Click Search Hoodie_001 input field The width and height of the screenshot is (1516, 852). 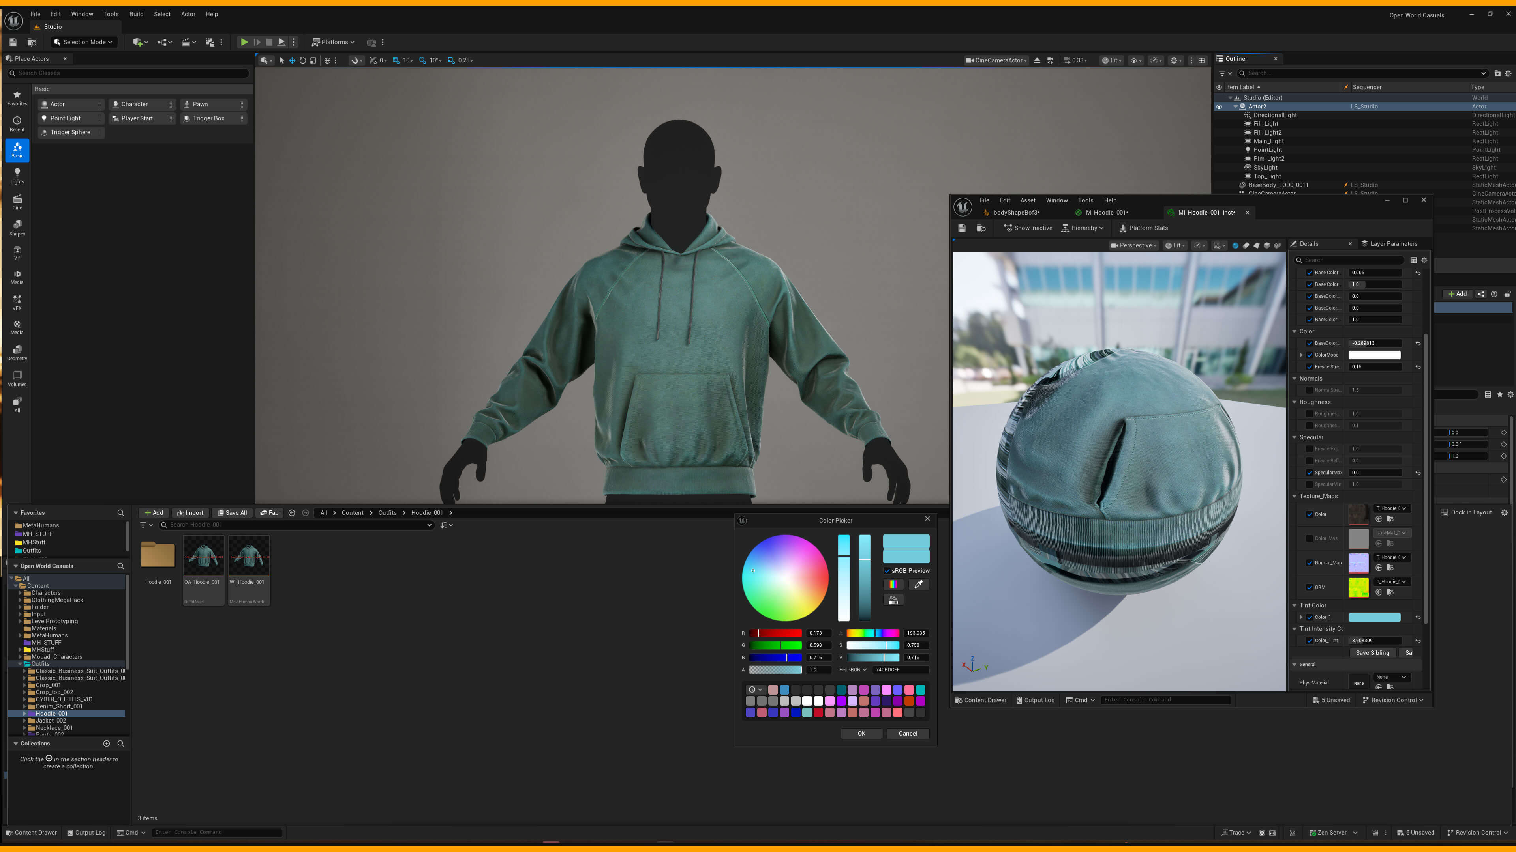point(297,525)
